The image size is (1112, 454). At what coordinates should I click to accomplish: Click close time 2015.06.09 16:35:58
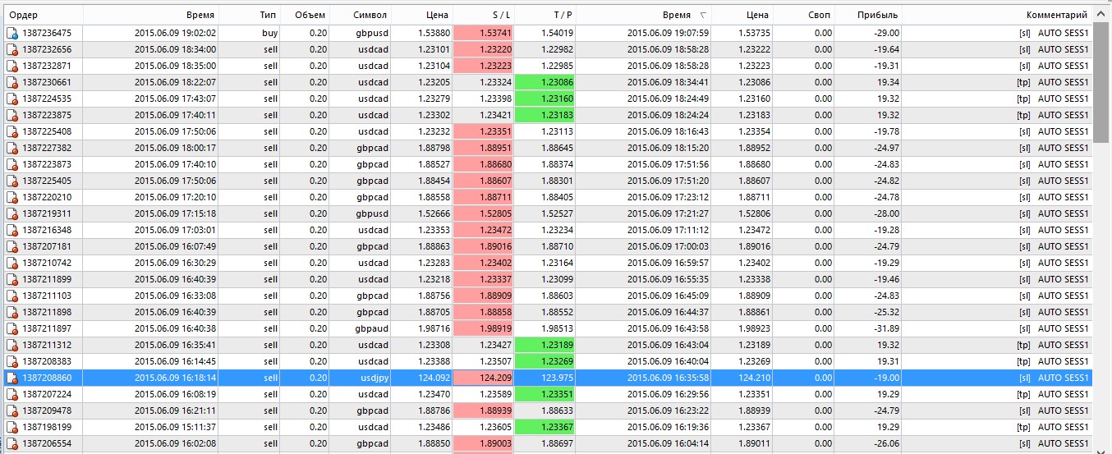pos(668,378)
